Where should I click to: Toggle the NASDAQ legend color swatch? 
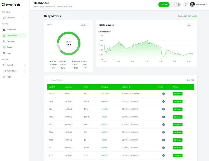click(x=72, y=61)
